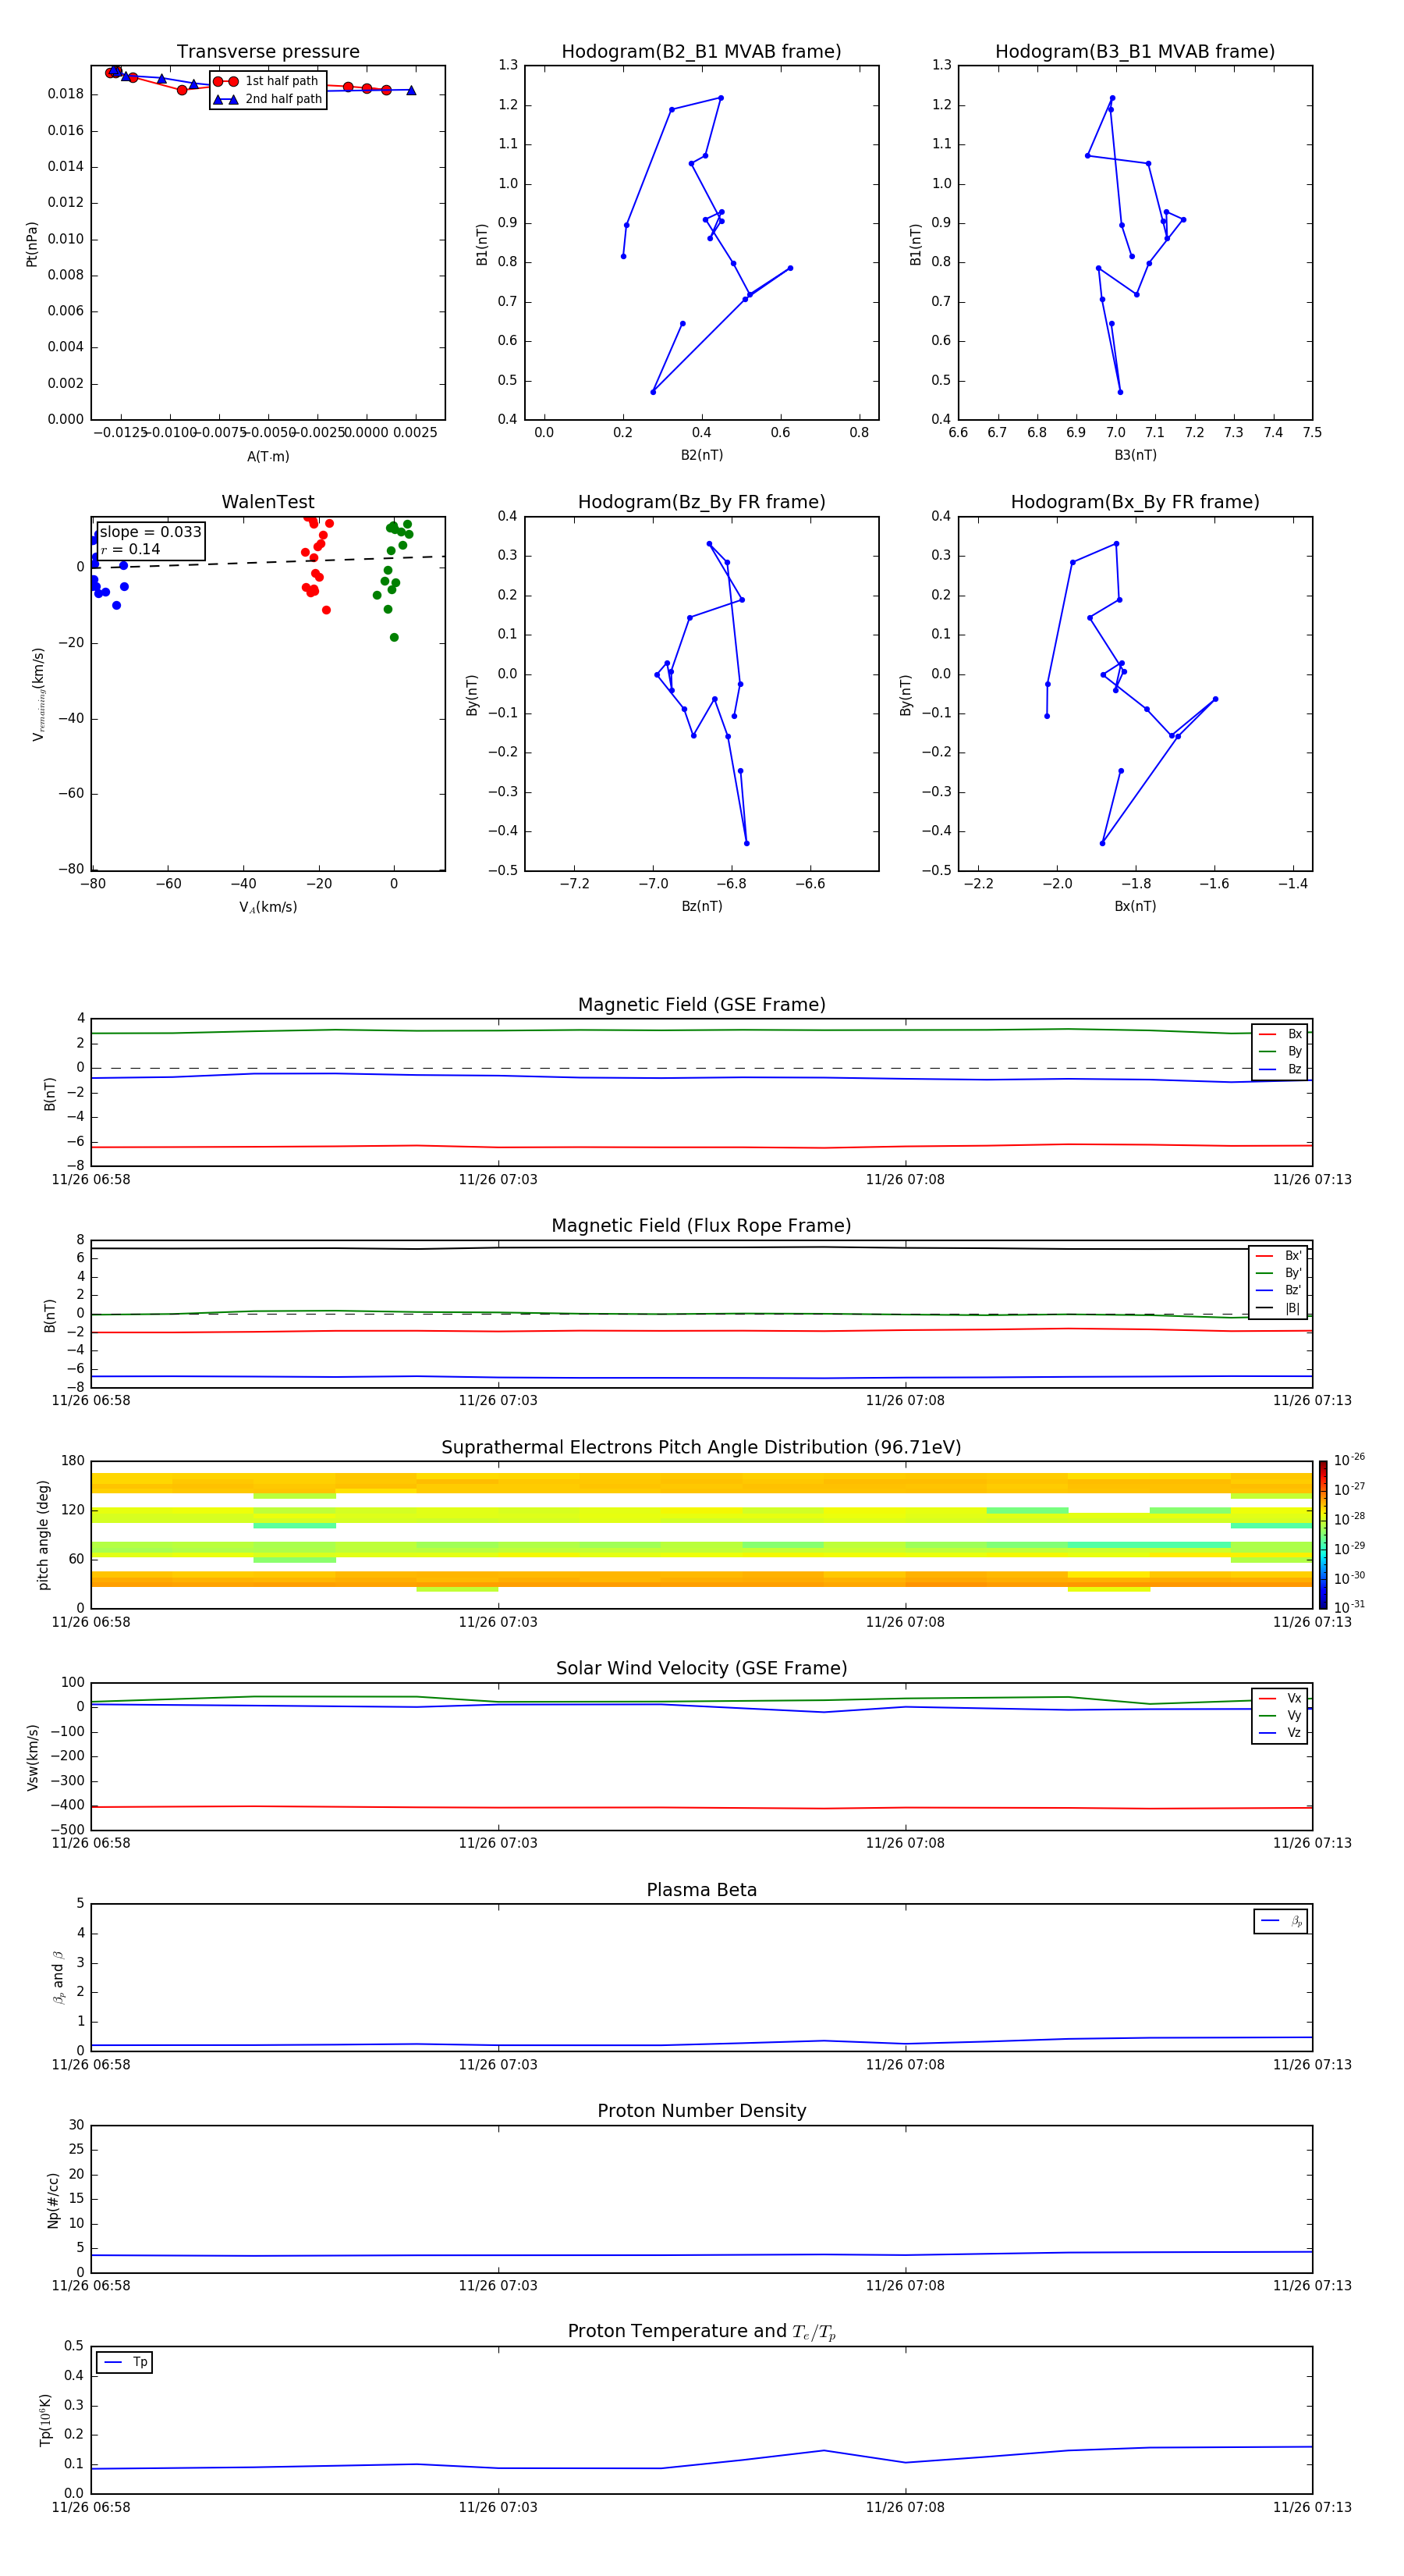This screenshot has height=2576, width=1404.
Task: Click the Tp legend entry
Action: click(125, 2362)
